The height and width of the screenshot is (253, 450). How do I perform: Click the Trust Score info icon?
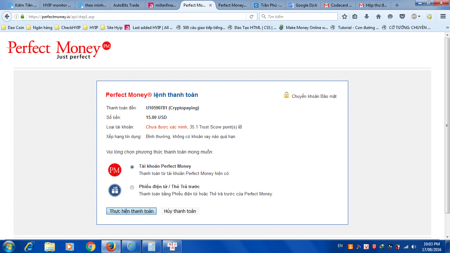point(240,127)
